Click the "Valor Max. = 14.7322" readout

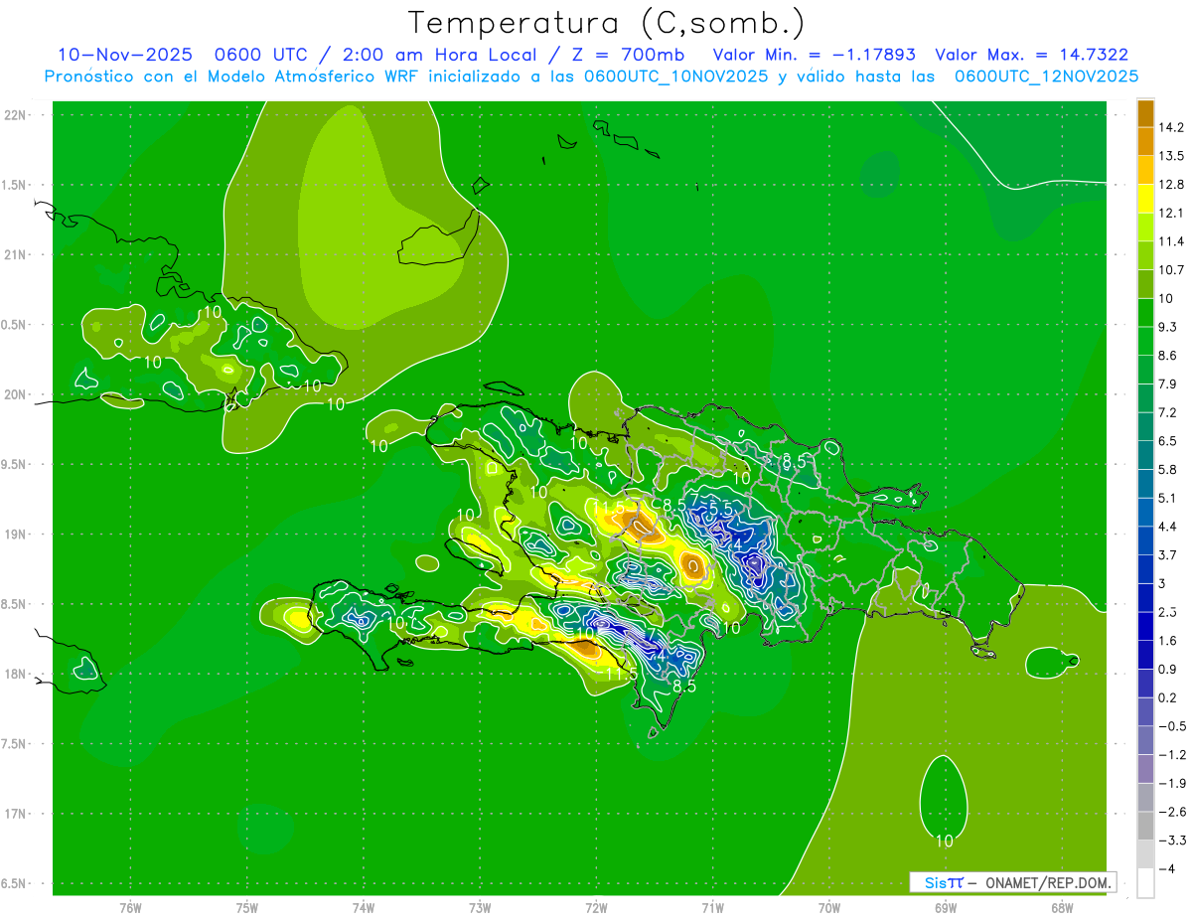(1031, 55)
